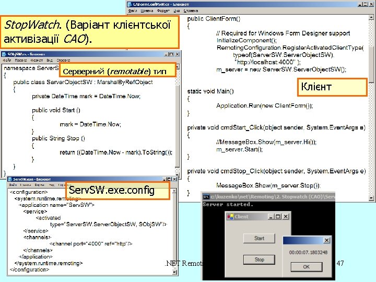Maximize the SObjSW.cs Notepad window
The height and width of the screenshot is (282, 376).
click(171, 54)
